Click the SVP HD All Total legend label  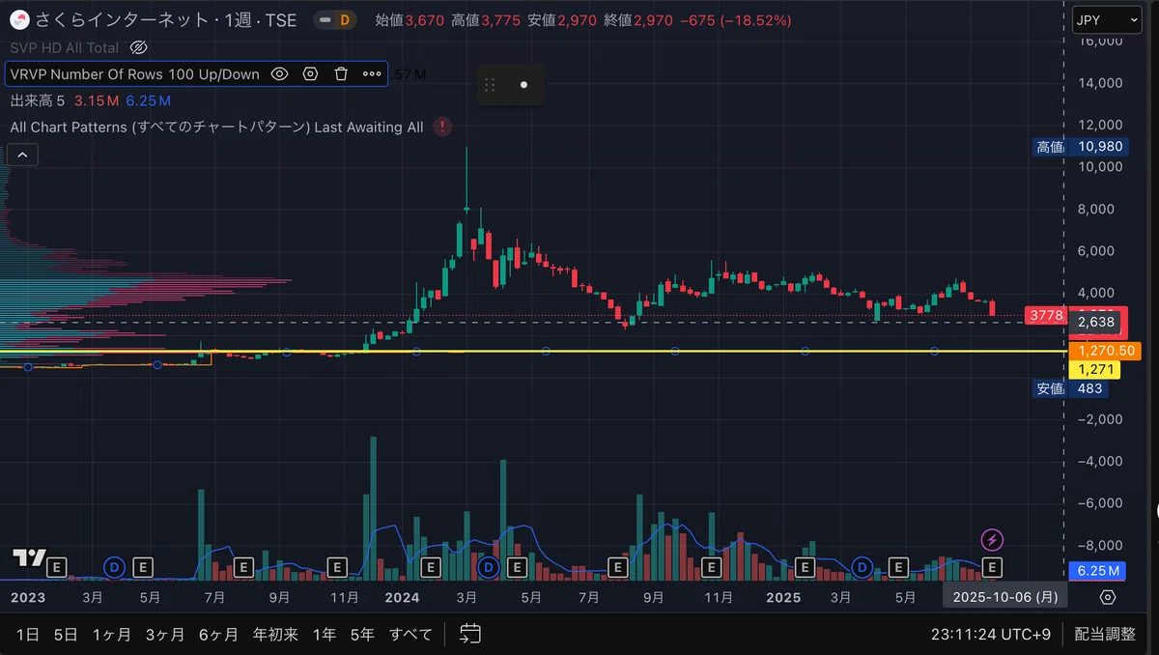[x=65, y=47]
